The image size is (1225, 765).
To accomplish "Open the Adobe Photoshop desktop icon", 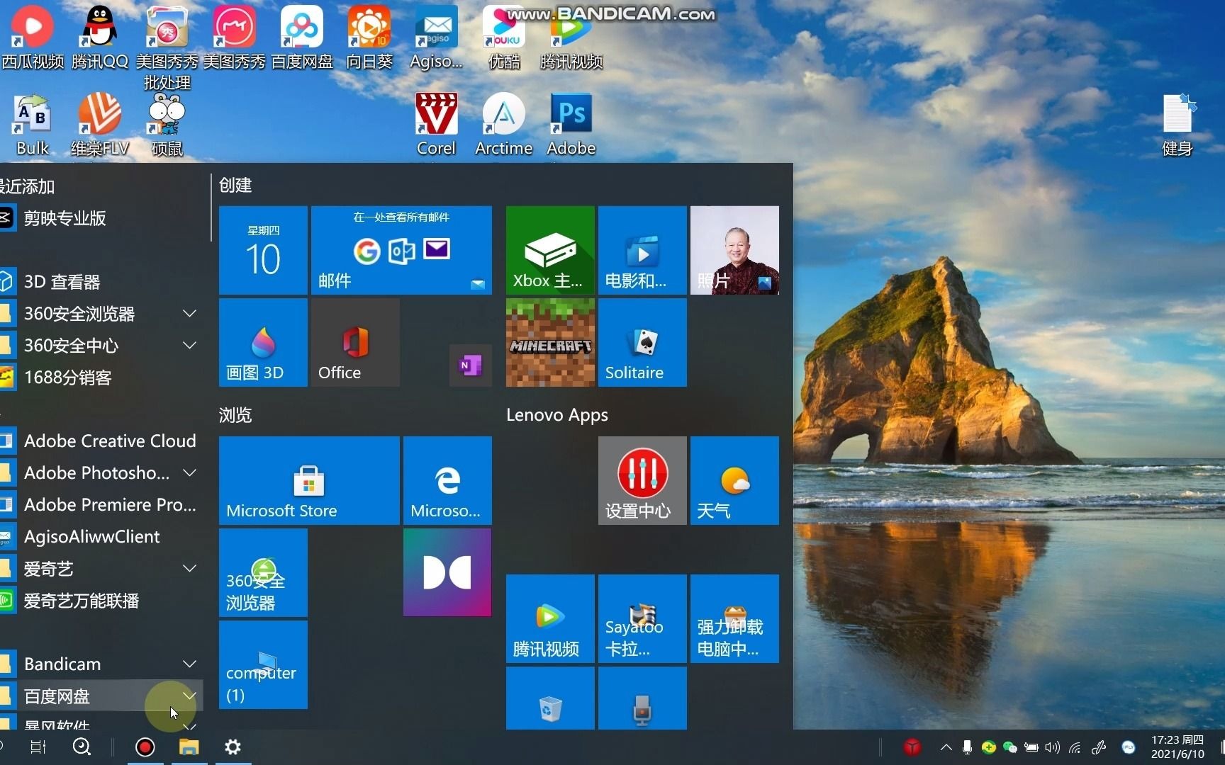I will click(x=571, y=124).
